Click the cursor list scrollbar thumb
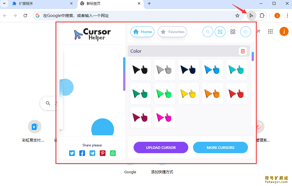The image size is (292, 186). 253,57
